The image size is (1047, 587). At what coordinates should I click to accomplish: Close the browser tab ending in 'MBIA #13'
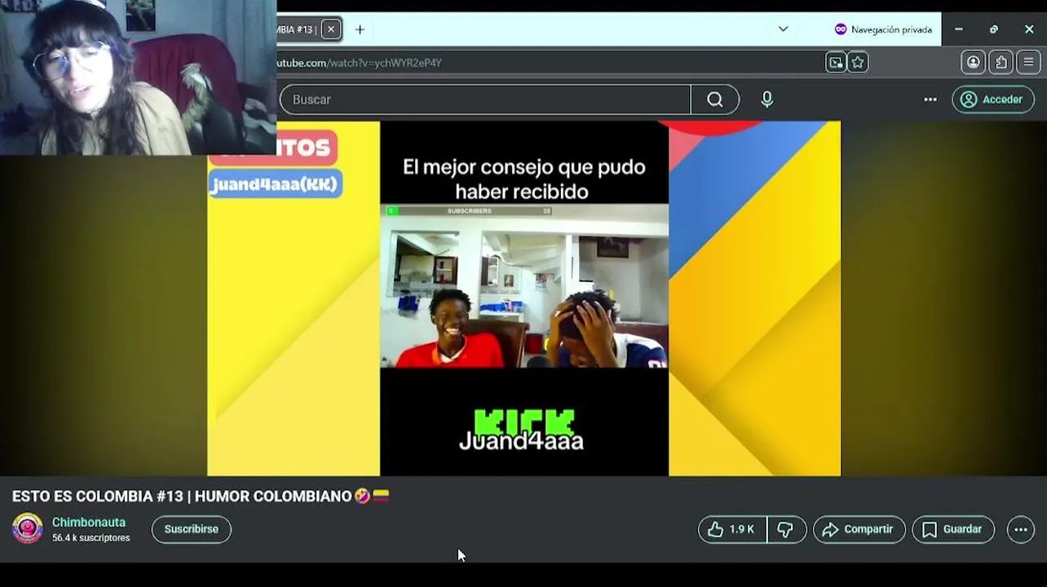[x=330, y=29]
